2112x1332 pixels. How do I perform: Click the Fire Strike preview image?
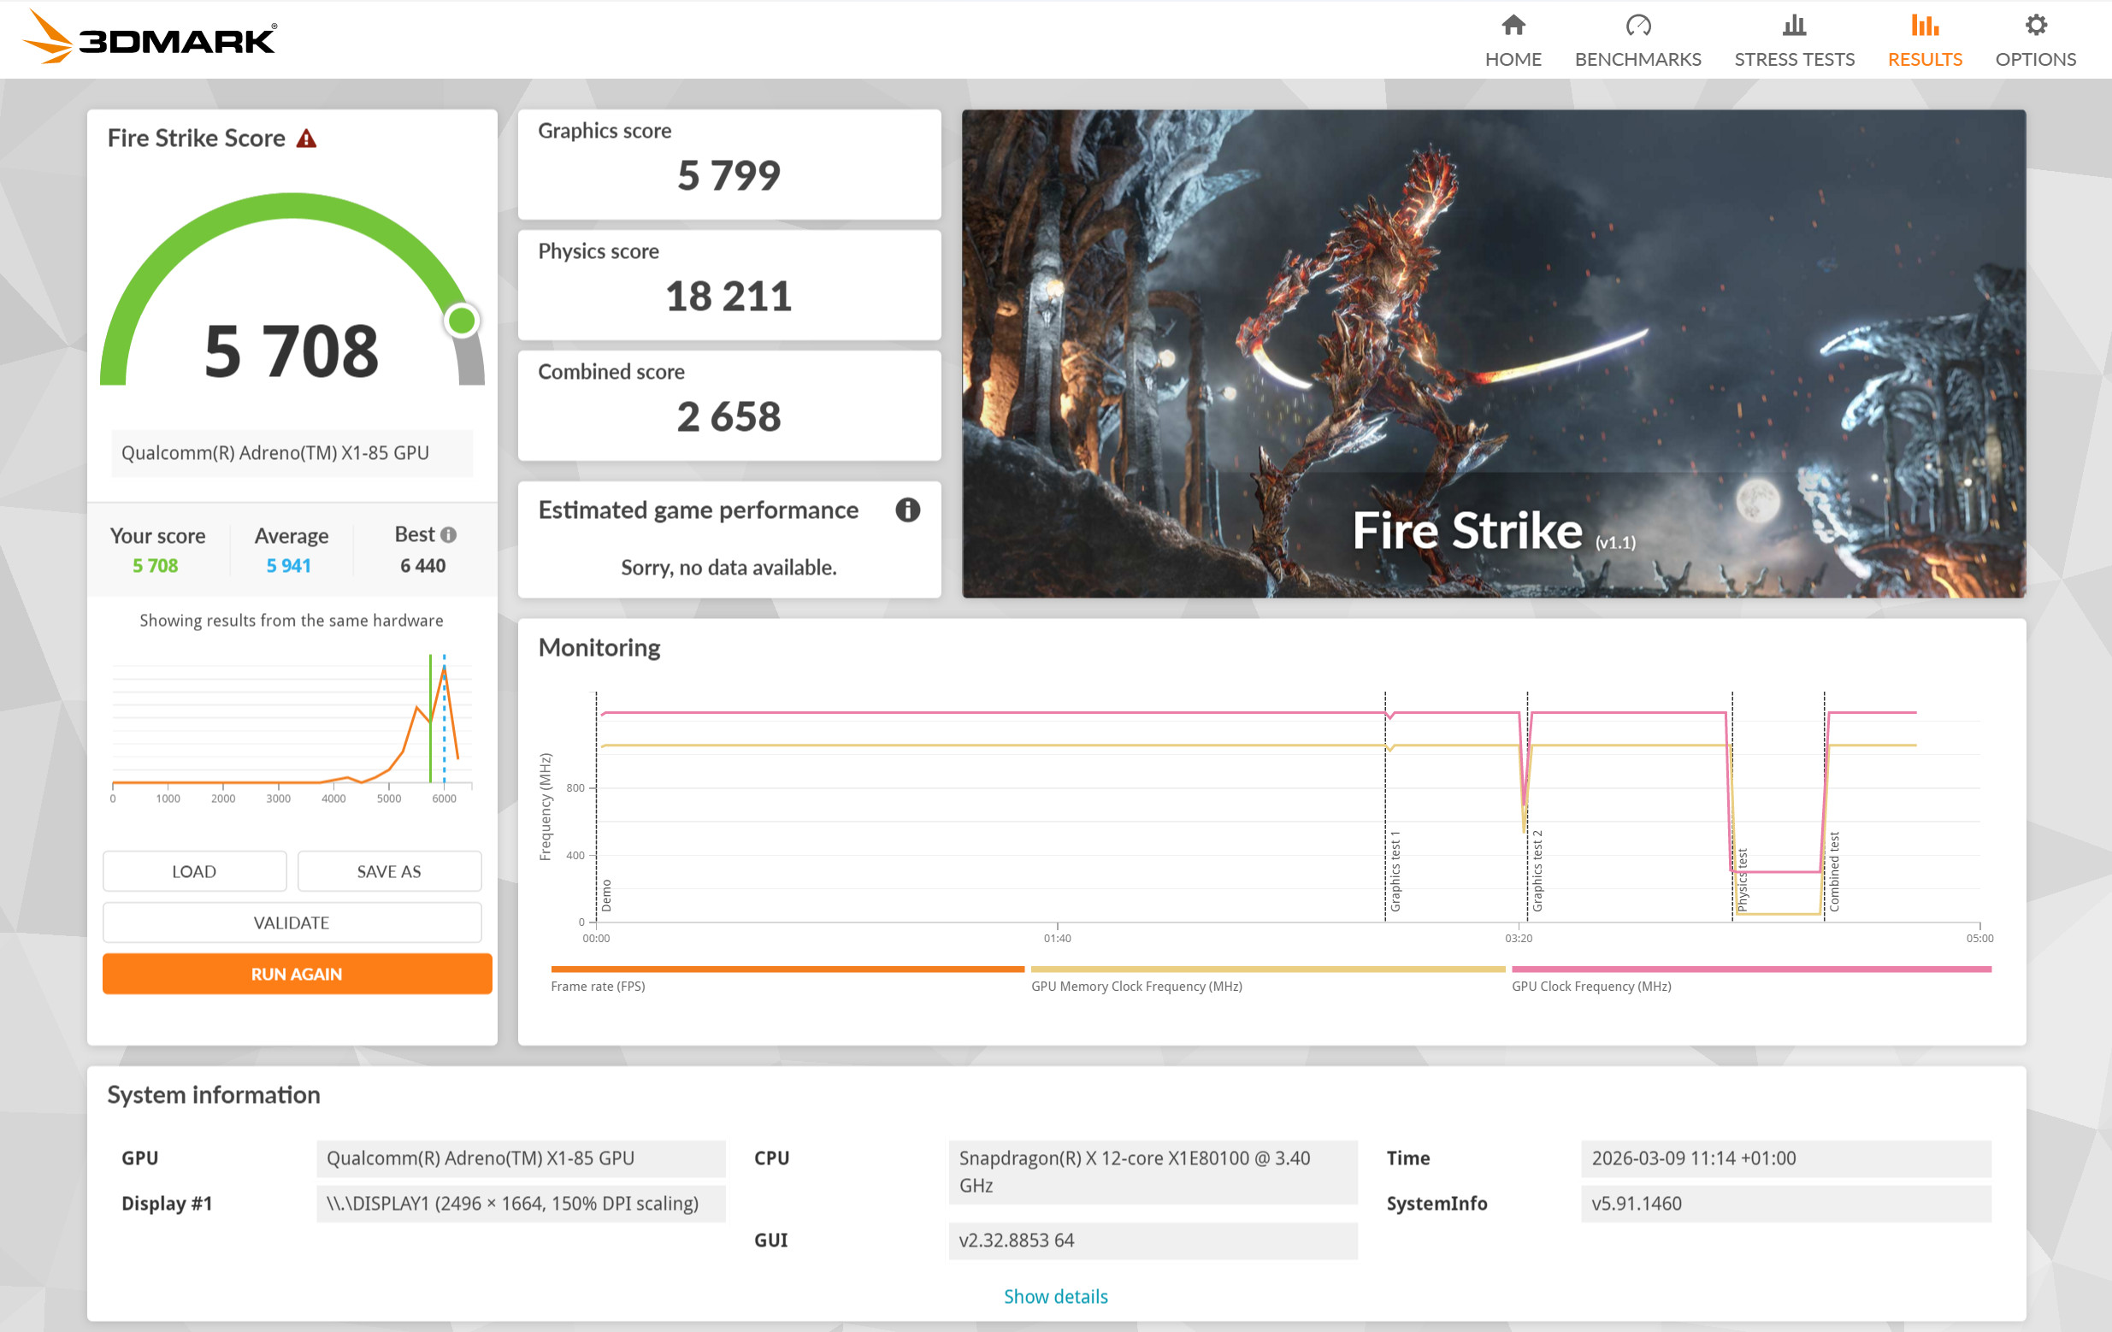point(1493,353)
